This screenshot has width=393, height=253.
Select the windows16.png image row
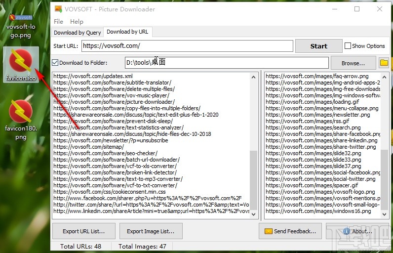pos(322,211)
